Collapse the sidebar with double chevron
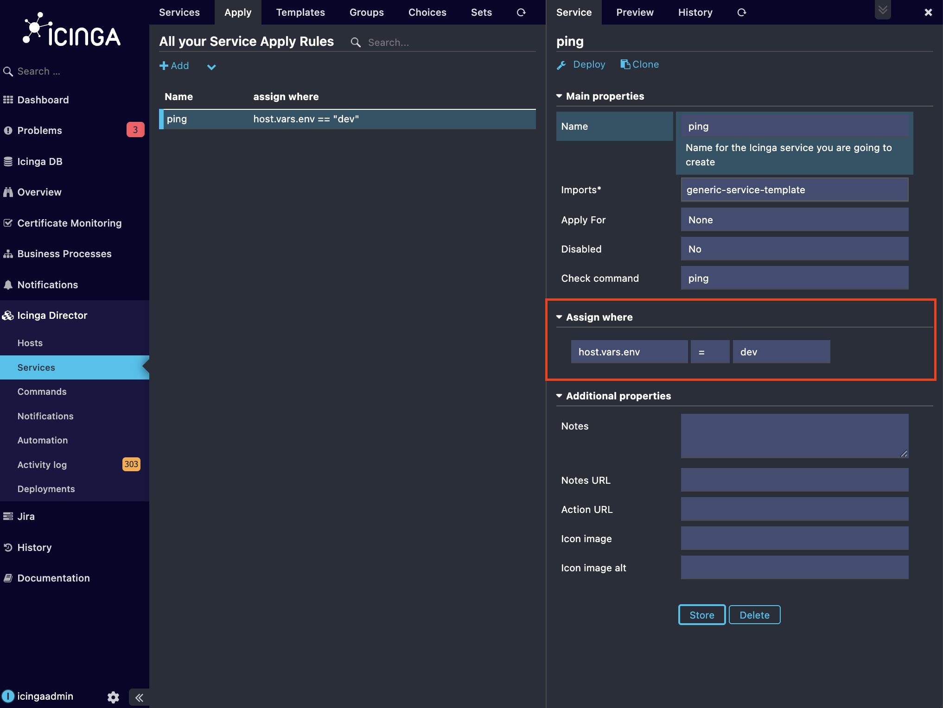The height and width of the screenshot is (708, 943). coord(139,697)
